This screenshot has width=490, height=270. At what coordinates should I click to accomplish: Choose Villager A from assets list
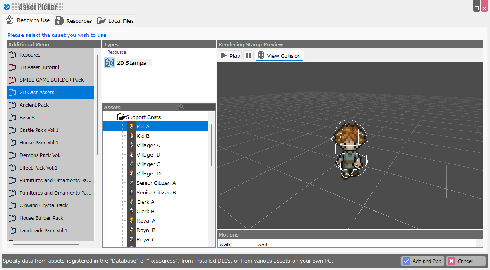[x=148, y=145]
